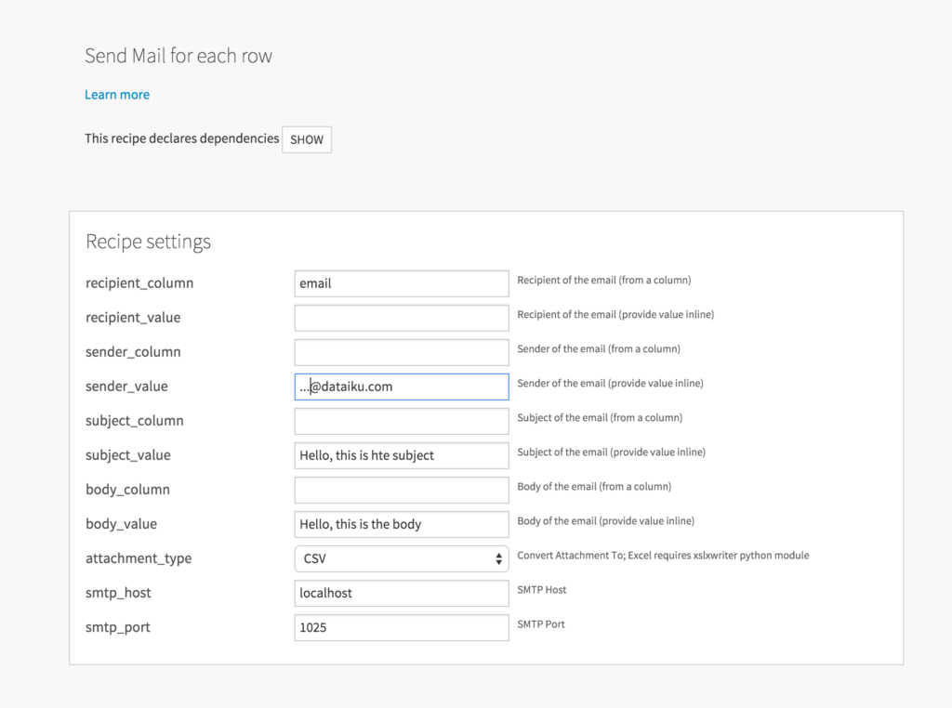Select the empty recipient_value field
952x708 pixels.
tap(401, 317)
